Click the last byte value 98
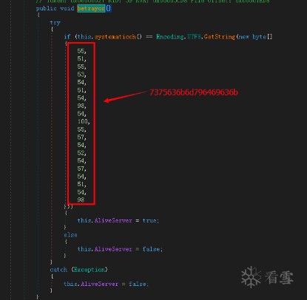The height and width of the screenshot is (300, 307). tap(81, 200)
